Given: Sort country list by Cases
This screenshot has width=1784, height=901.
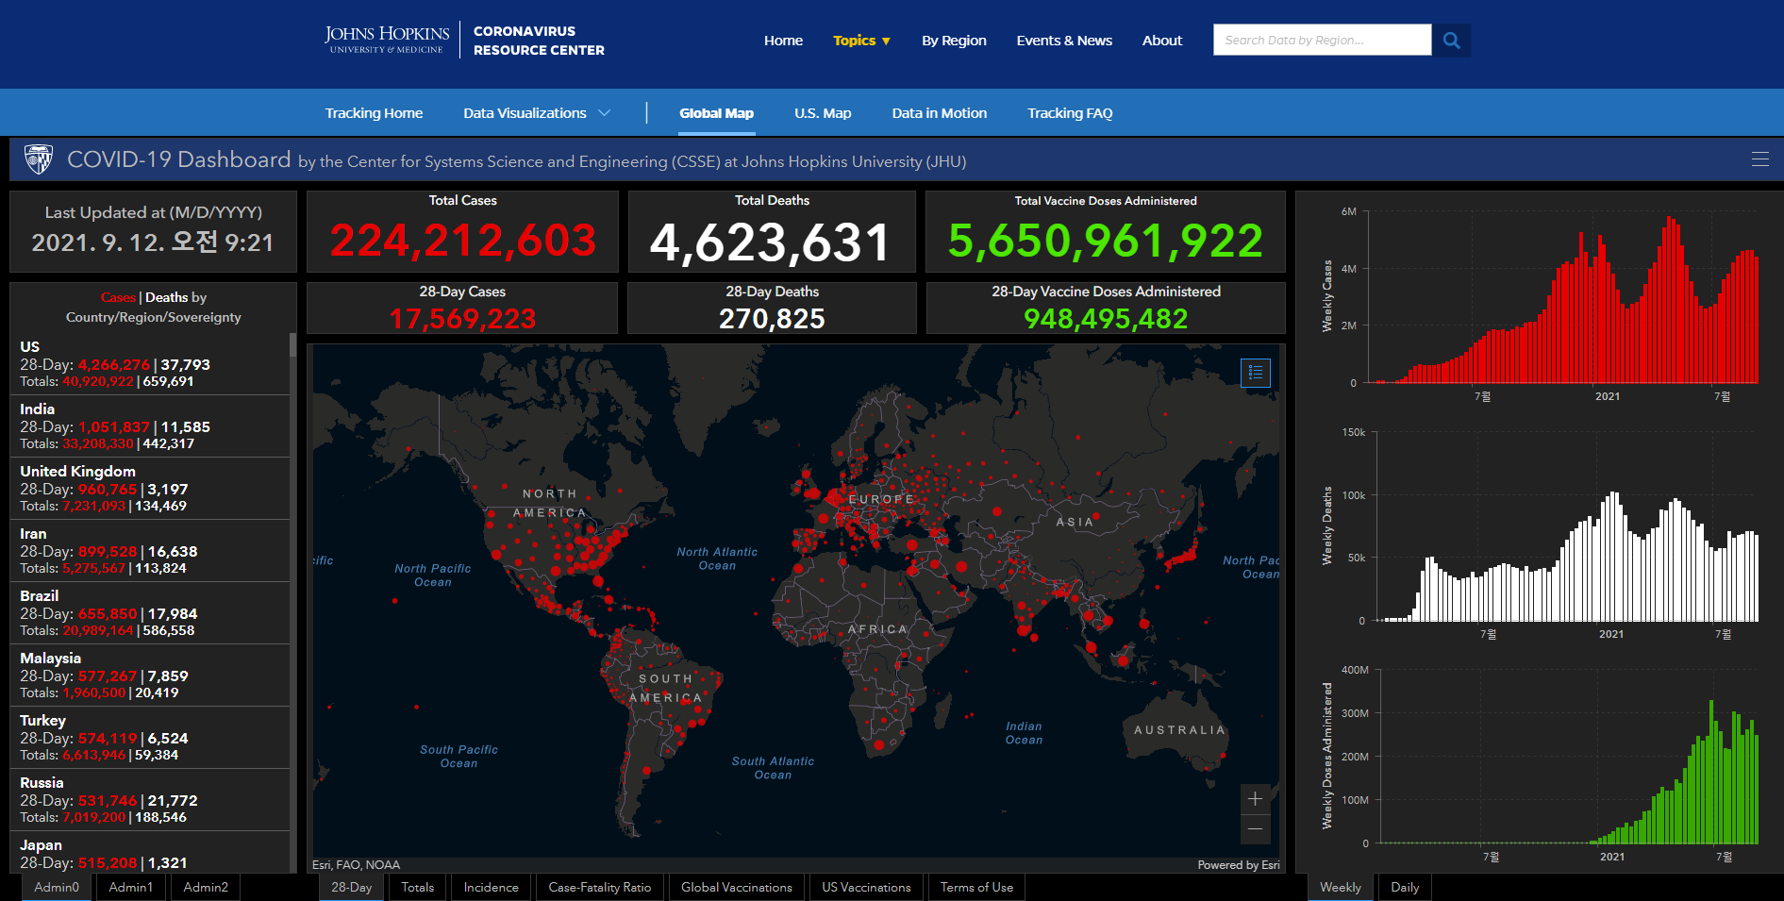Looking at the screenshot, I should (x=118, y=297).
